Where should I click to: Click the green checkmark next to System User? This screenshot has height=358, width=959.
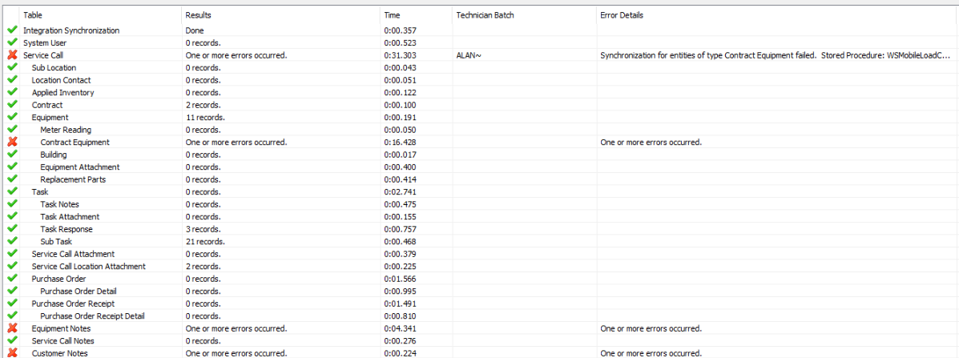pos(11,42)
